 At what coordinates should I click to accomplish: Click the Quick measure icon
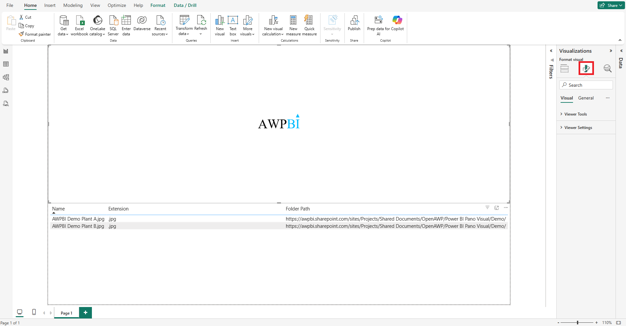pyautogui.click(x=309, y=20)
